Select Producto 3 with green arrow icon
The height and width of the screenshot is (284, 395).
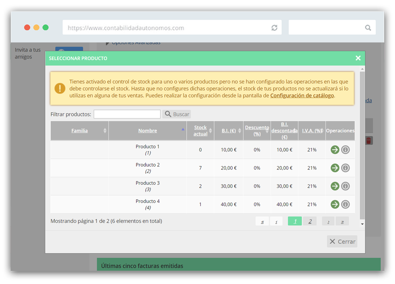(x=335, y=186)
